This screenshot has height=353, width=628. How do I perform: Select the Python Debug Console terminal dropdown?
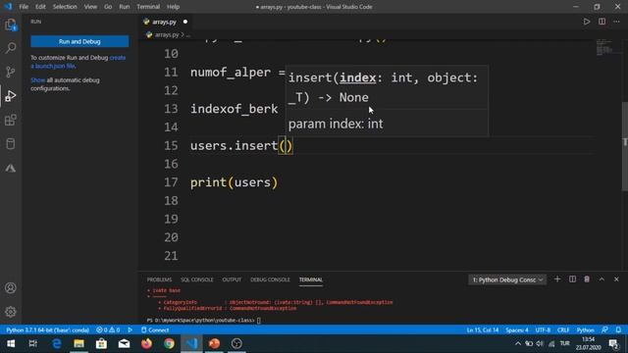point(507,279)
